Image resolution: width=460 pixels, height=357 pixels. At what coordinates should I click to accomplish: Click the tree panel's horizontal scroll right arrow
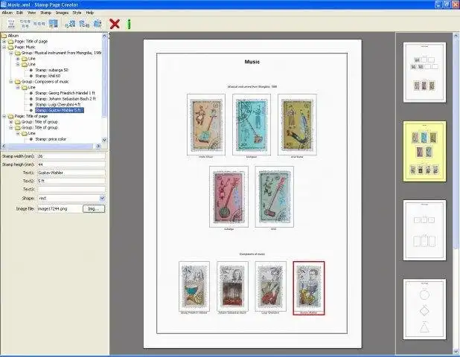coord(98,146)
